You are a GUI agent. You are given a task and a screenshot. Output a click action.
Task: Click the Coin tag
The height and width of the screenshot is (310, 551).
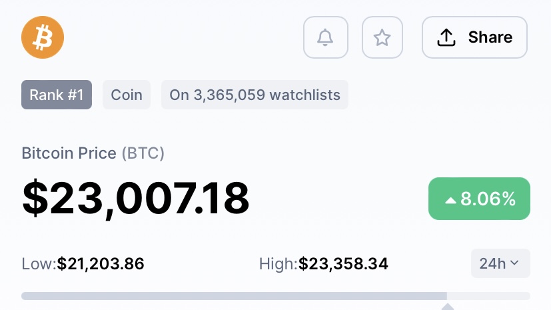(x=127, y=95)
